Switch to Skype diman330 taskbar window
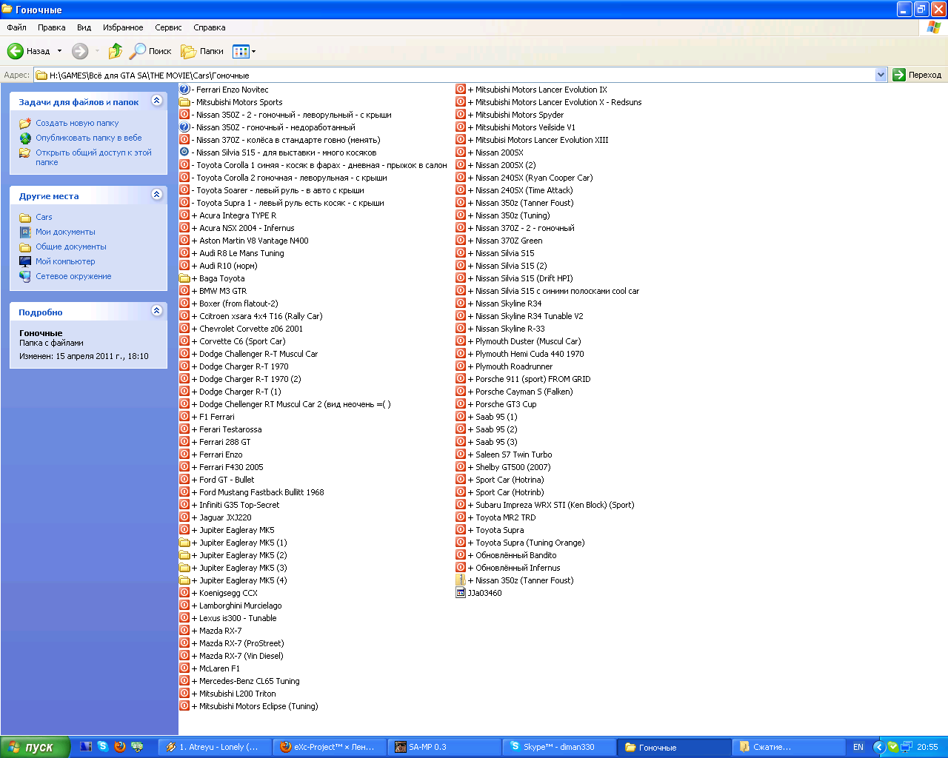Screen dimensions: 948x758 [560, 747]
